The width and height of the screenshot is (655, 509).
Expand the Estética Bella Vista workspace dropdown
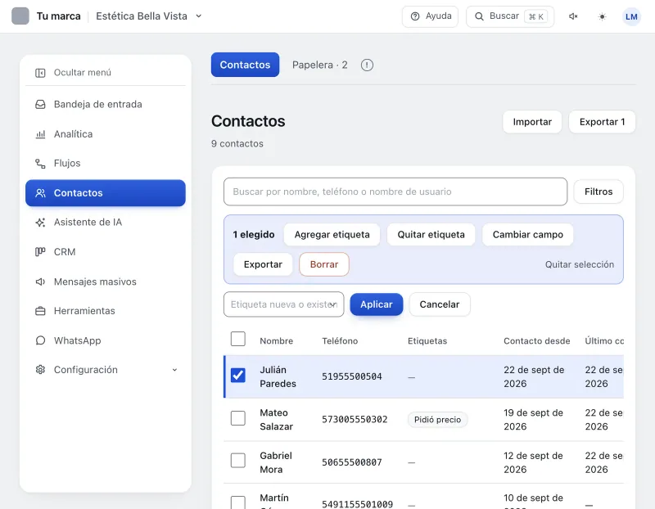149,16
